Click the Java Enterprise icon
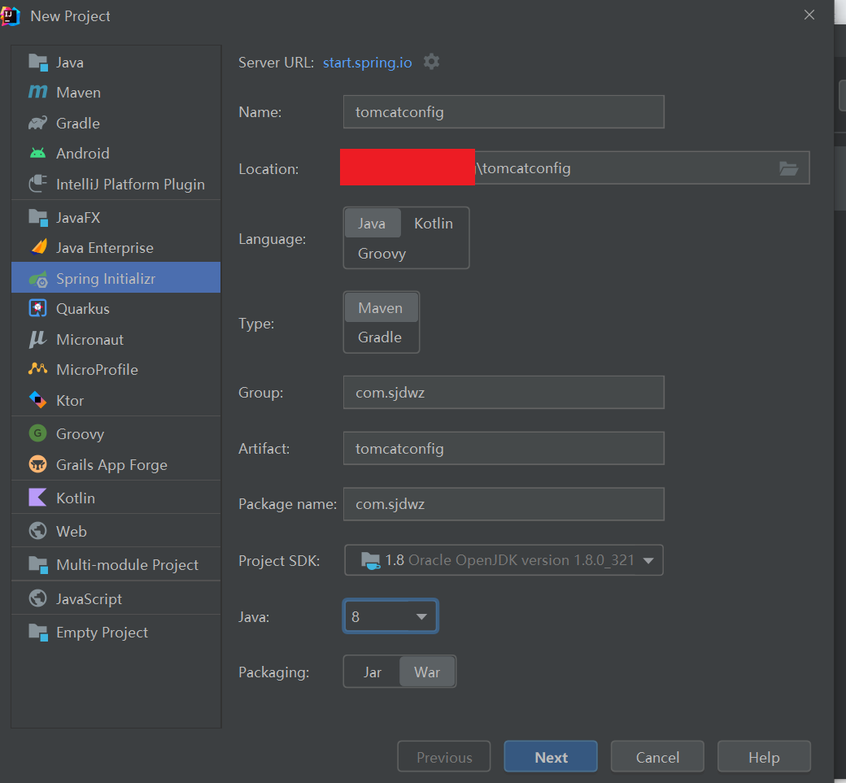Viewport: 846px width, 783px height. pos(39,247)
